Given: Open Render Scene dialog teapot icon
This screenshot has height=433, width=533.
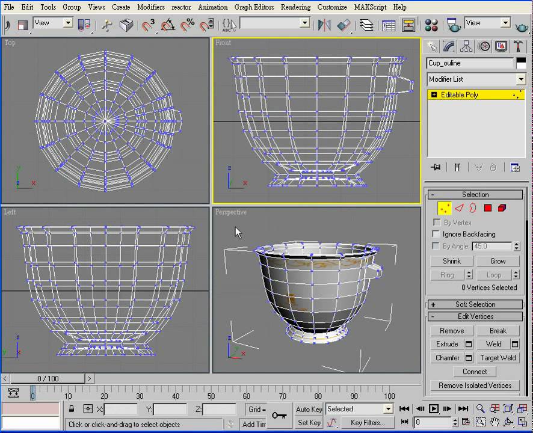Looking at the screenshot, I should point(454,25).
